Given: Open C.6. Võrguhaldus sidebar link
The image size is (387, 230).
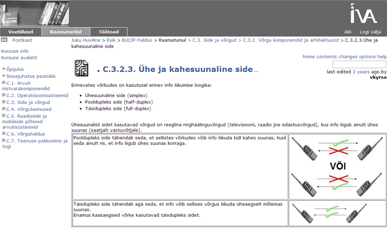Looking at the screenshot, I should (x=26, y=134).
